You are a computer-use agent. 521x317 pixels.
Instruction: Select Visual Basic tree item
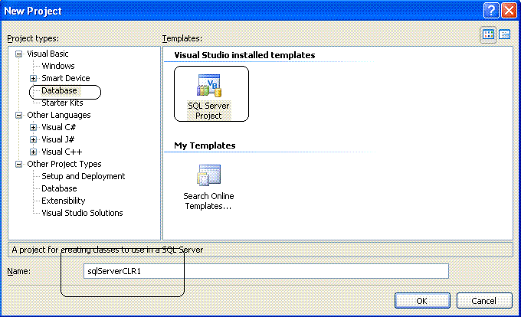48,54
